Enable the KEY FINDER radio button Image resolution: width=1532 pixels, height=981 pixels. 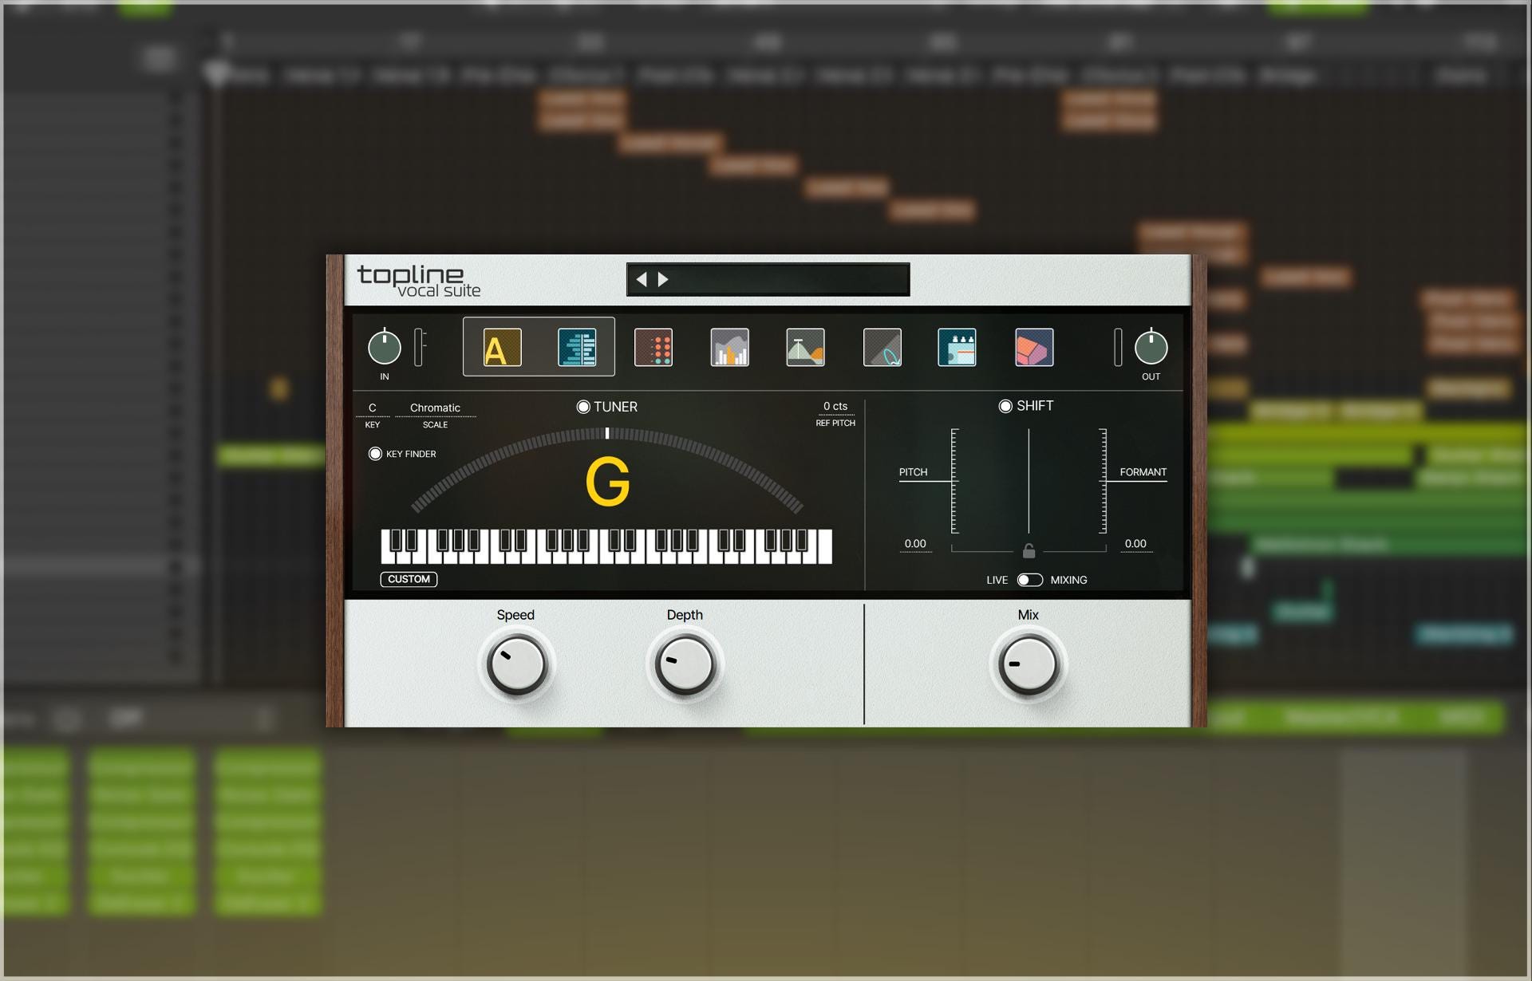tap(375, 454)
